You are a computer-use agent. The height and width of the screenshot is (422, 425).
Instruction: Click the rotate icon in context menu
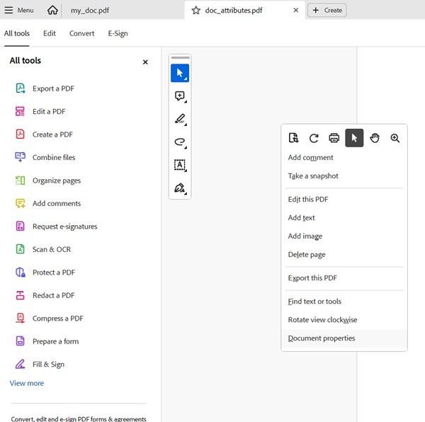(x=314, y=138)
